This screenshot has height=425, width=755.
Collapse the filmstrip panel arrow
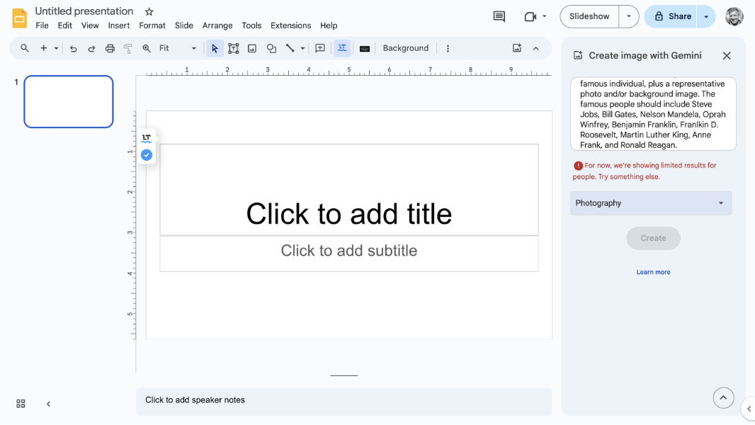pos(48,404)
